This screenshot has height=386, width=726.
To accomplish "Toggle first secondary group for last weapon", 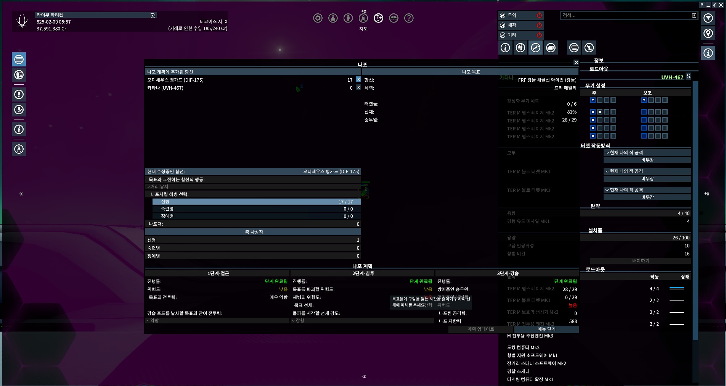I will (x=644, y=136).
